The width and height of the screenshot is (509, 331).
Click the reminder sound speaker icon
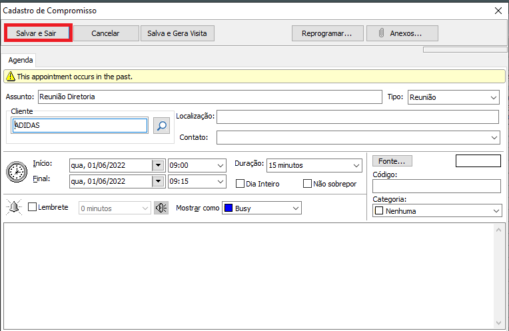[x=161, y=208]
